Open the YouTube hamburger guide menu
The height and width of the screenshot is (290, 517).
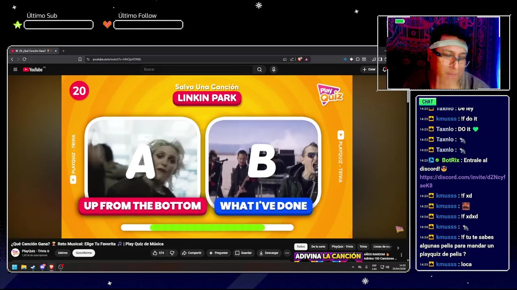[15, 69]
